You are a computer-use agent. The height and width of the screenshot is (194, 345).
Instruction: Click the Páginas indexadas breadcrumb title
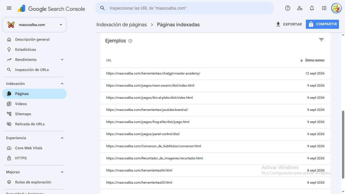(178, 25)
